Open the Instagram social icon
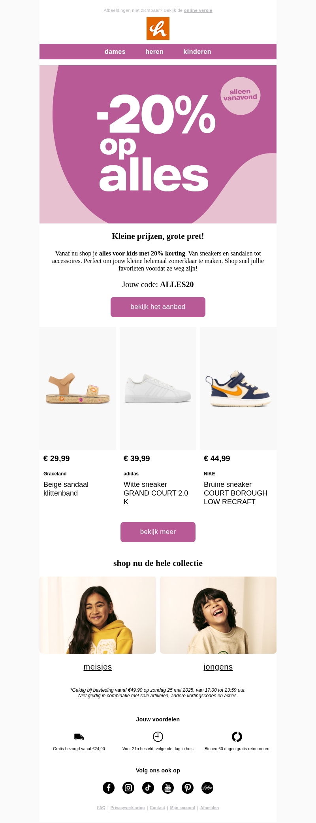The image size is (316, 823). pyautogui.click(x=128, y=787)
